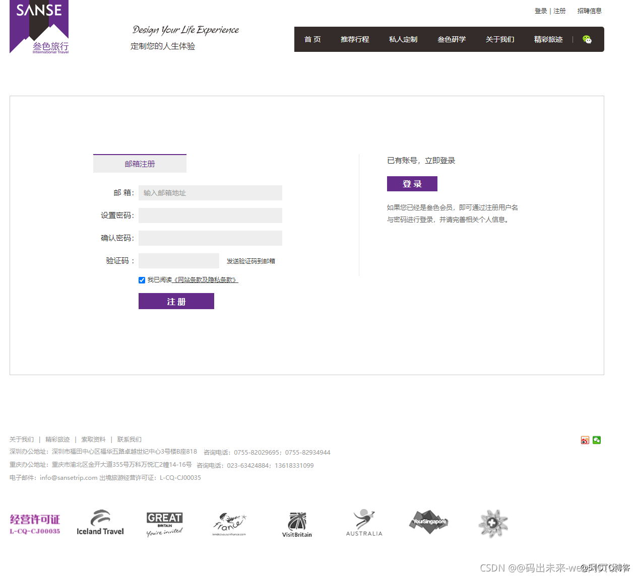
Task: Open the VisitBritain partner logo
Action: [297, 524]
